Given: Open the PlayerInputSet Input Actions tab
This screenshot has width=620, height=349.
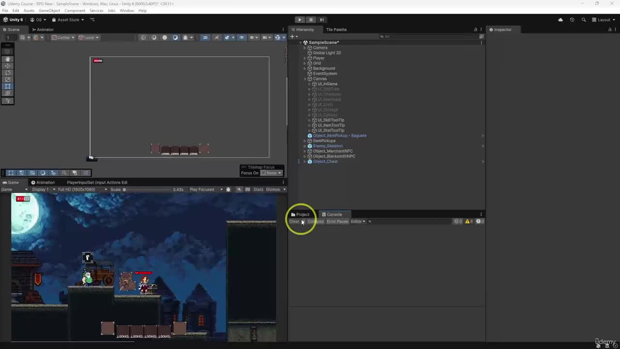Looking at the screenshot, I should [x=97, y=183].
